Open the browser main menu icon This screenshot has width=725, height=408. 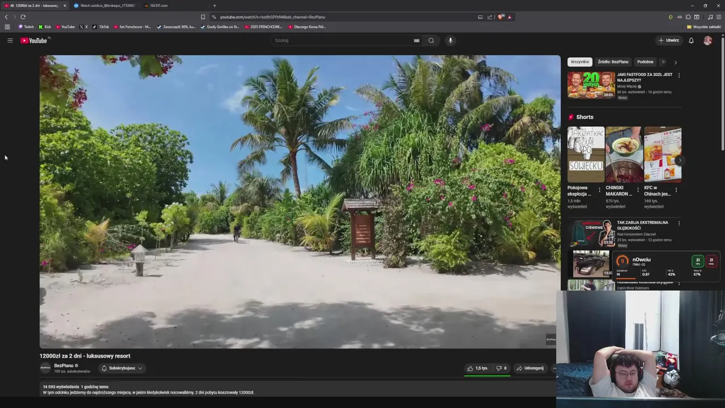pyautogui.click(x=719, y=17)
